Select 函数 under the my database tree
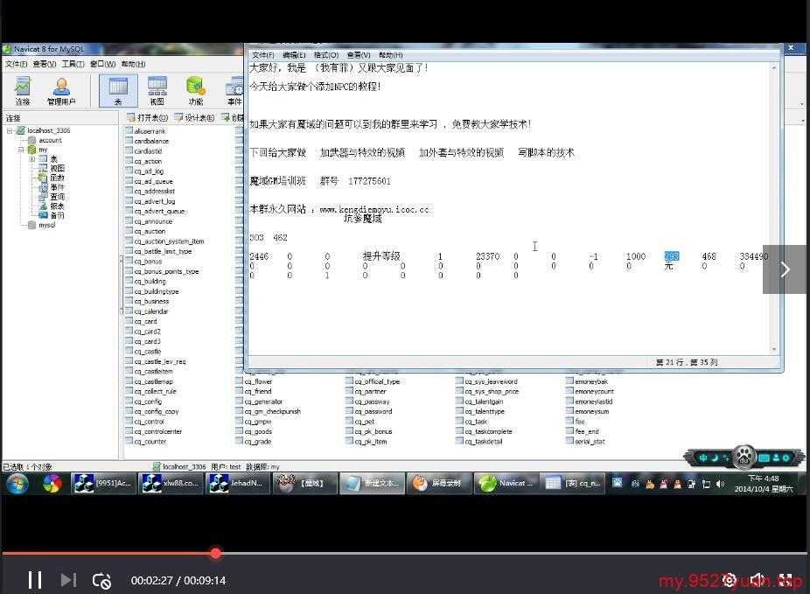Image resolution: width=810 pixels, height=594 pixels. 52,178
